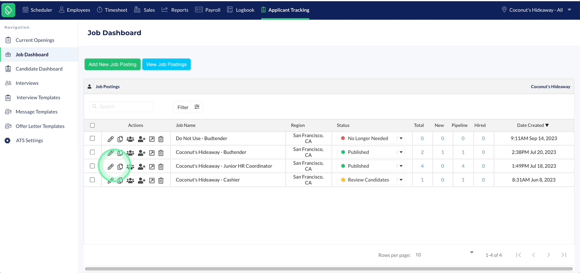Open the Rows per page dropdown

(x=444, y=255)
